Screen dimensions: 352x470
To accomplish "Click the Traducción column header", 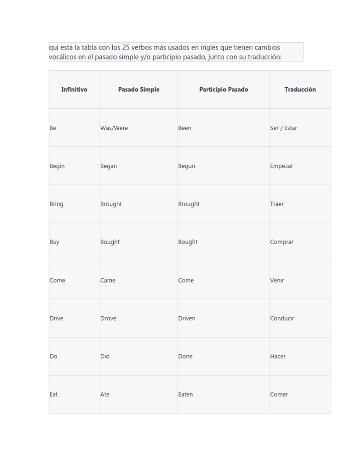I will coord(300,90).
